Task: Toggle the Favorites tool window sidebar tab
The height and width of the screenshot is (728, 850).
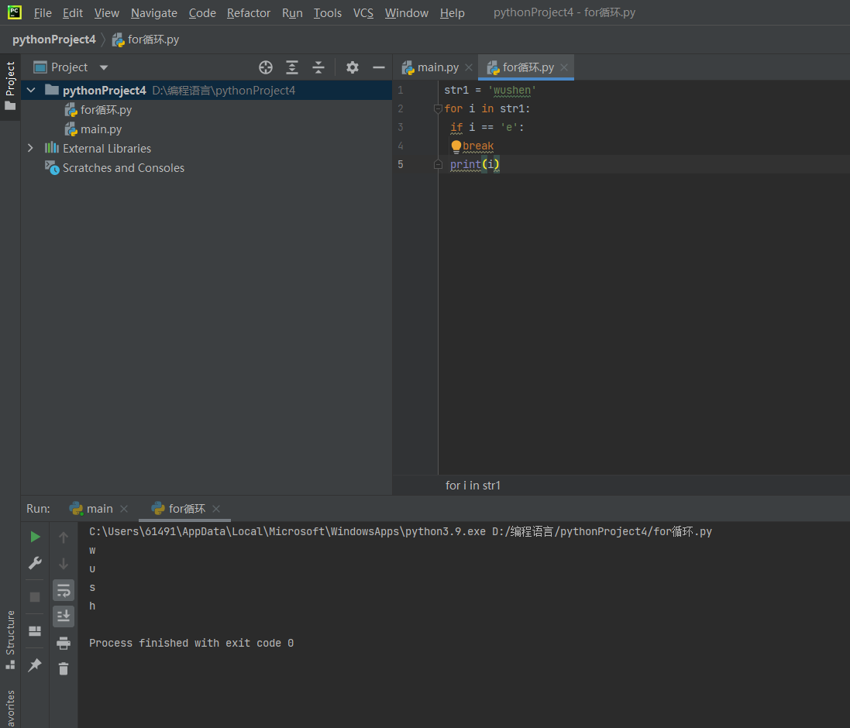Action: pyautogui.click(x=10, y=708)
